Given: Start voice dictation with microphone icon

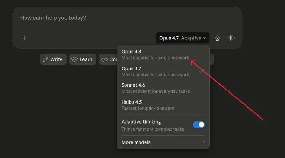Looking at the screenshot, I should point(217,38).
